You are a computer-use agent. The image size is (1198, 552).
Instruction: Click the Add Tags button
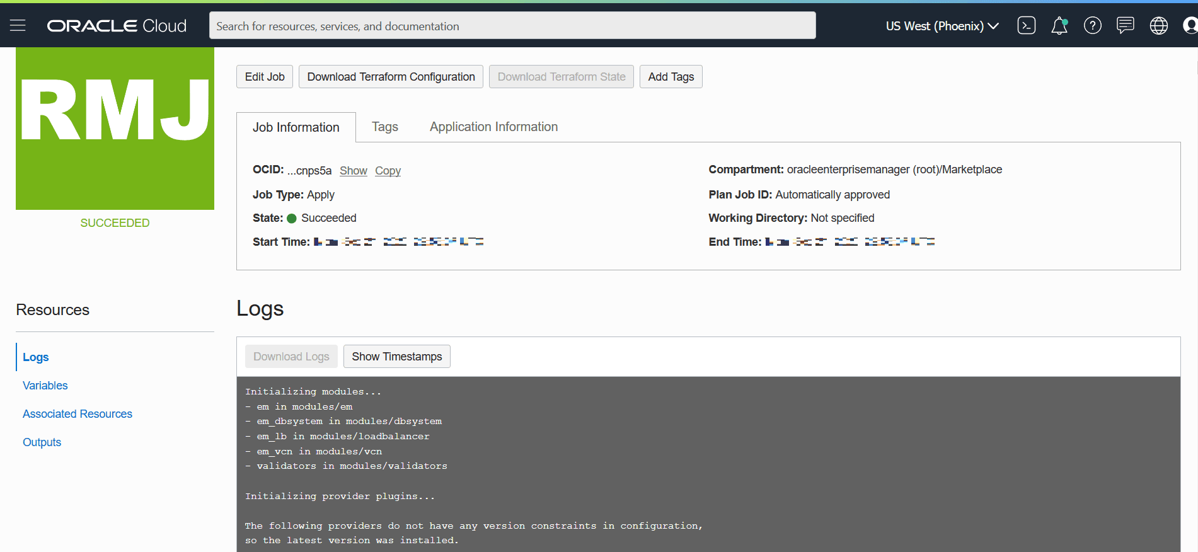pyautogui.click(x=671, y=77)
